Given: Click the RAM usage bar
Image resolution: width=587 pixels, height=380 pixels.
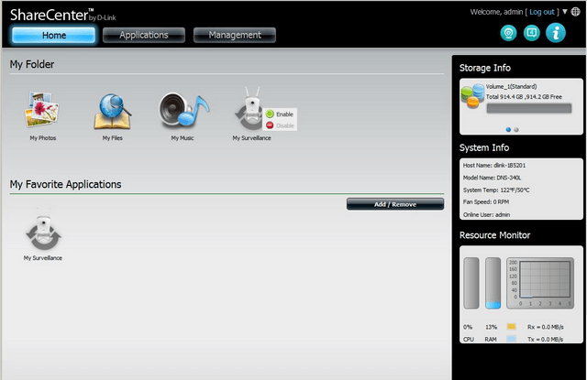Looking at the screenshot, I should (x=493, y=283).
